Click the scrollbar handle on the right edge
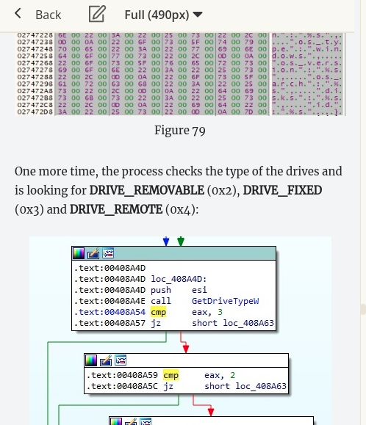Viewport: 366px width, 425px height. pyautogui.click(x=363, y=309)
